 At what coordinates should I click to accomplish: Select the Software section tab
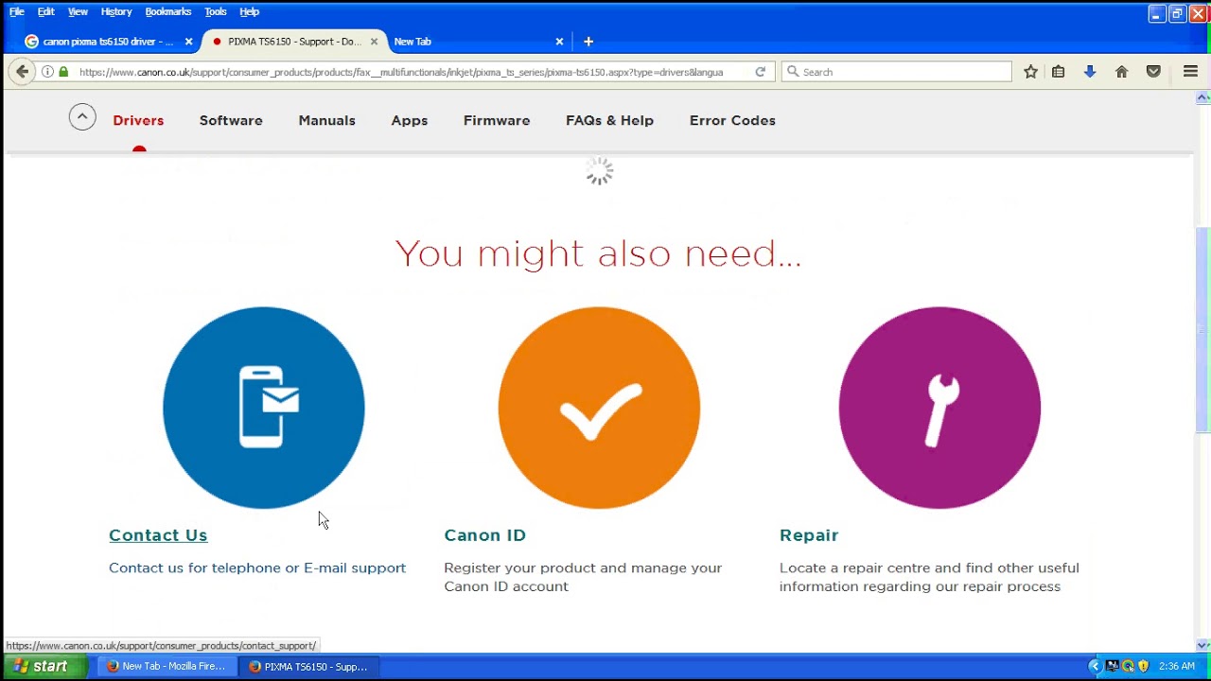(231, 120)
